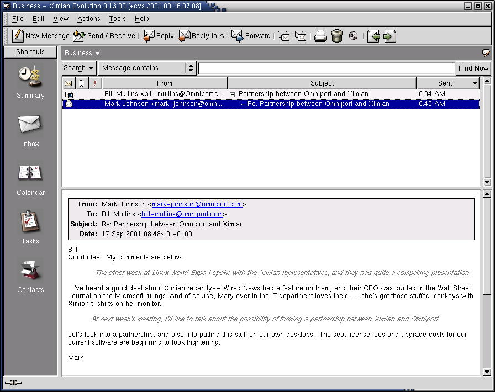Open the Tools menu

[x=118, y=19]
